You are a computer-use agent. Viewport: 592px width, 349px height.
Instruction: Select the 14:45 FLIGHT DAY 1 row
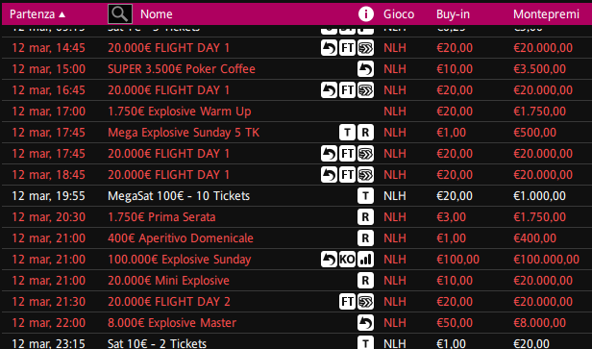(296, 48)
